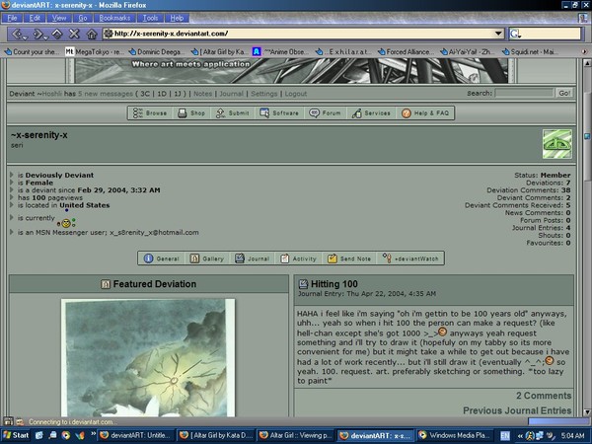Screen dimensions: 592x444
Task: Open the Forum navigation button
Action: 325,112
